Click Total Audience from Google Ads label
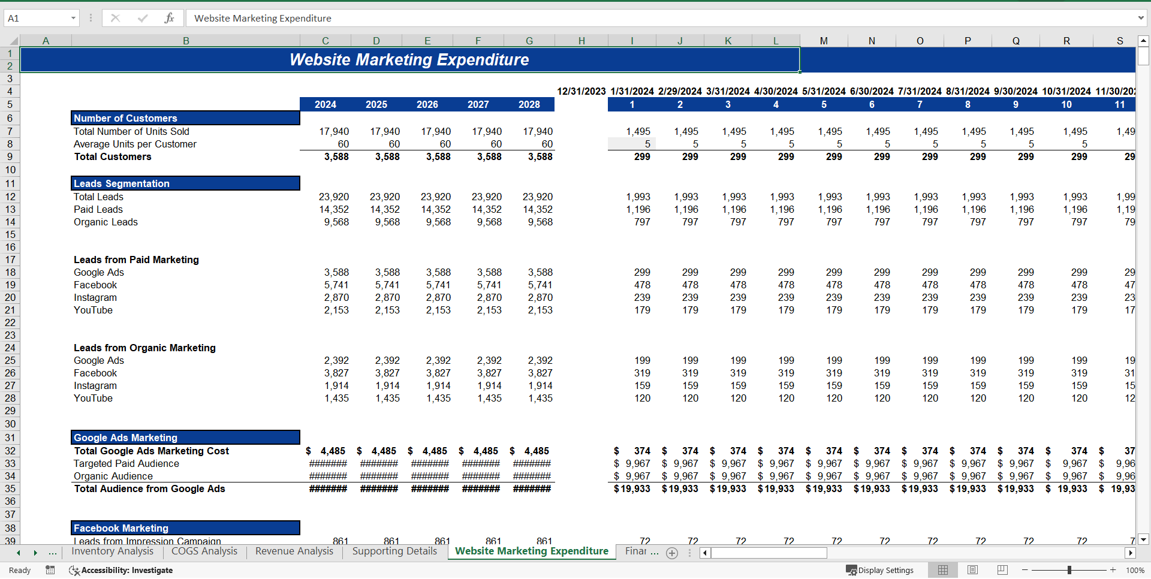The width and height of the screenshot is (1151, 579). (149, 488)
